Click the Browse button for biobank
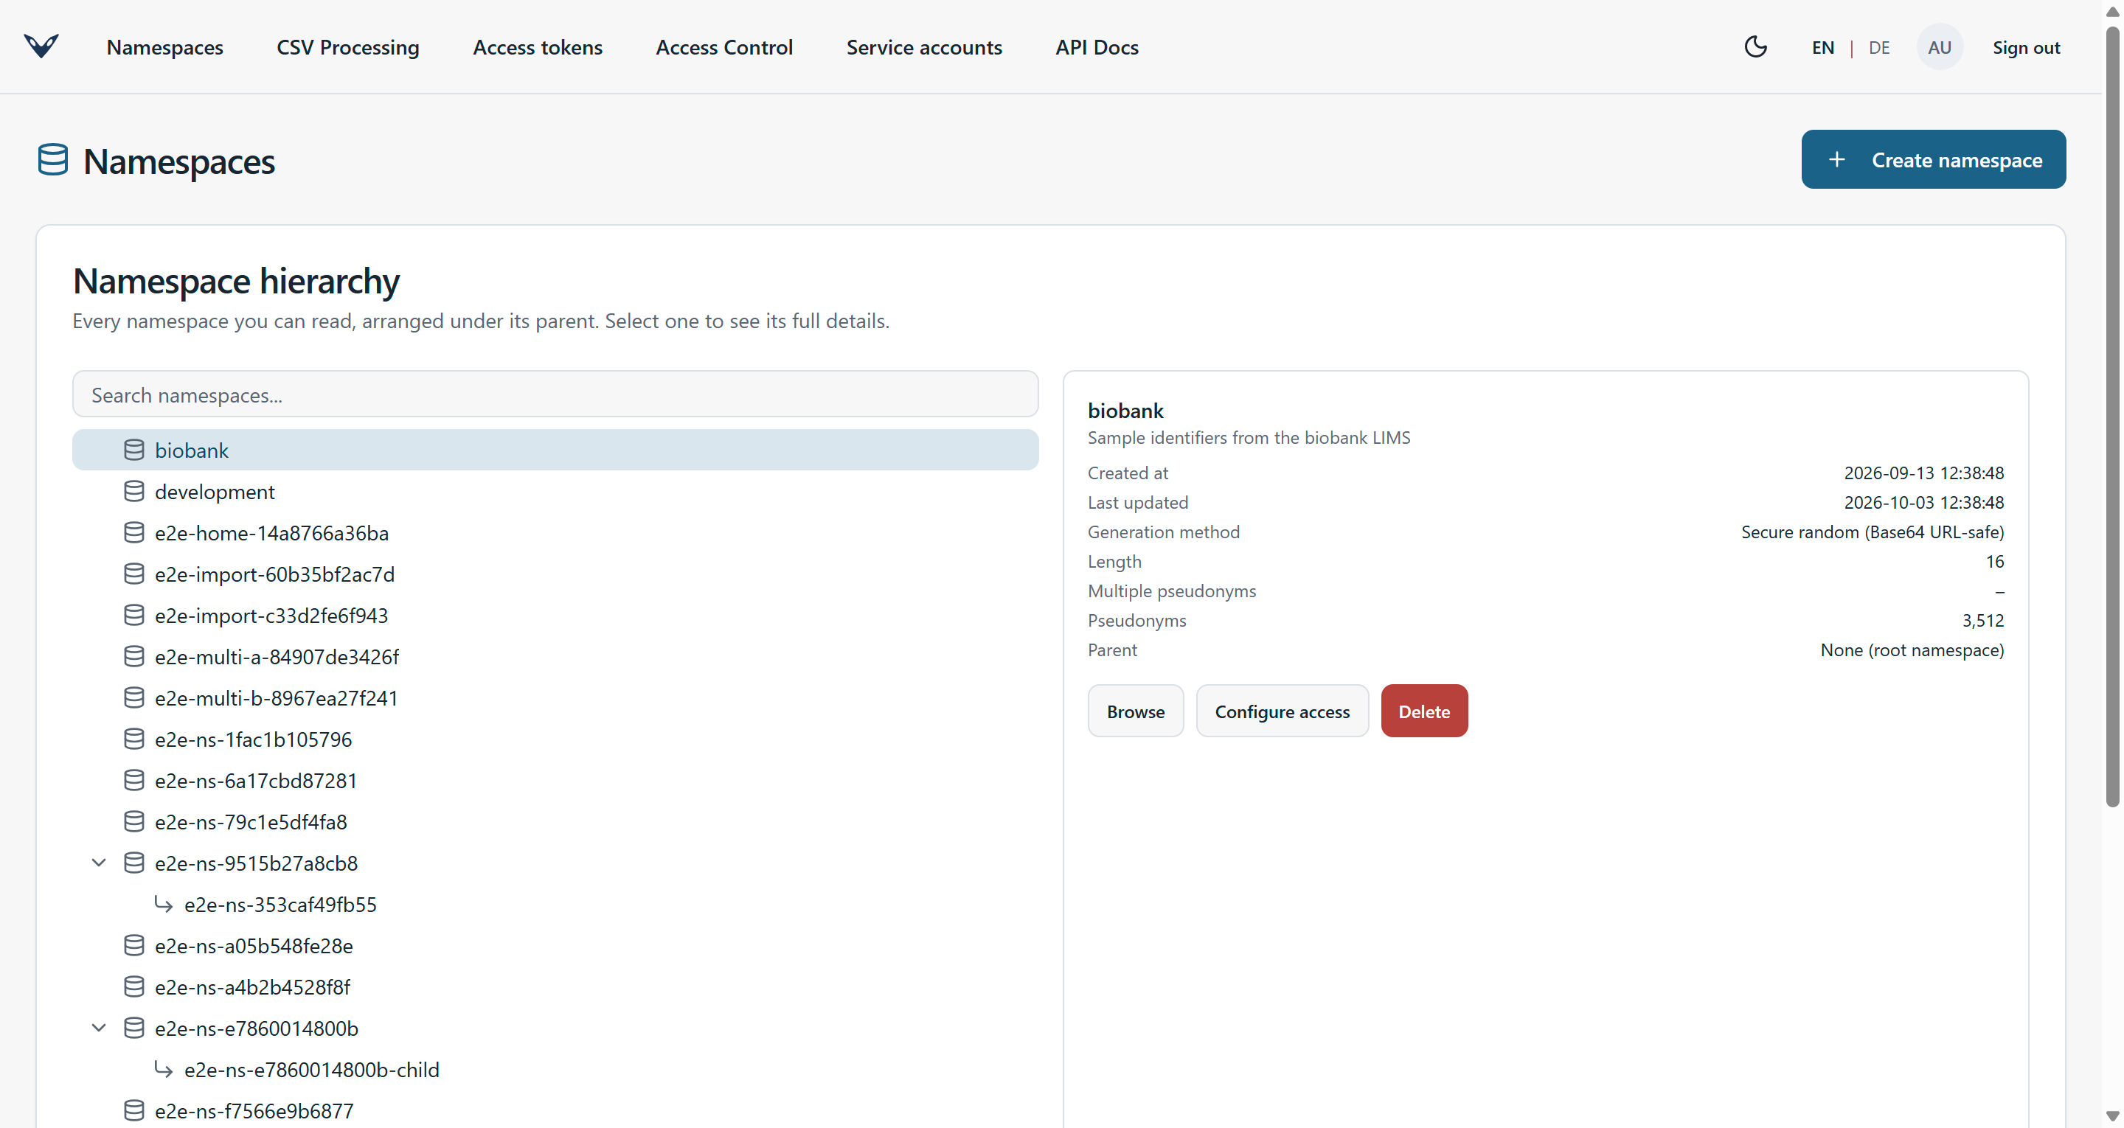This screenshot has width=2124, height=1128. [1136, 711]
